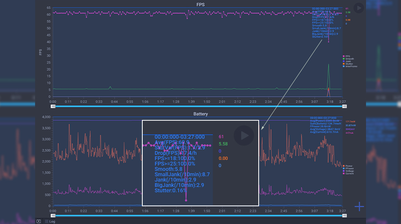Screen dimensions: 401x224
Task: Click the FPower legend entry
Action: pos(348,168)
